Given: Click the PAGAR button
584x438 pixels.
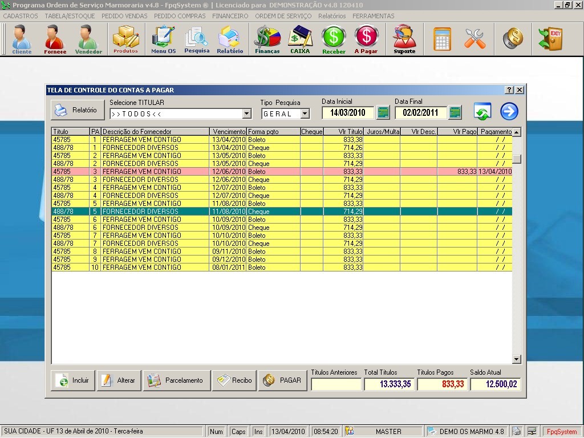Looking at the screenshot, I should [x=283, y=380].
